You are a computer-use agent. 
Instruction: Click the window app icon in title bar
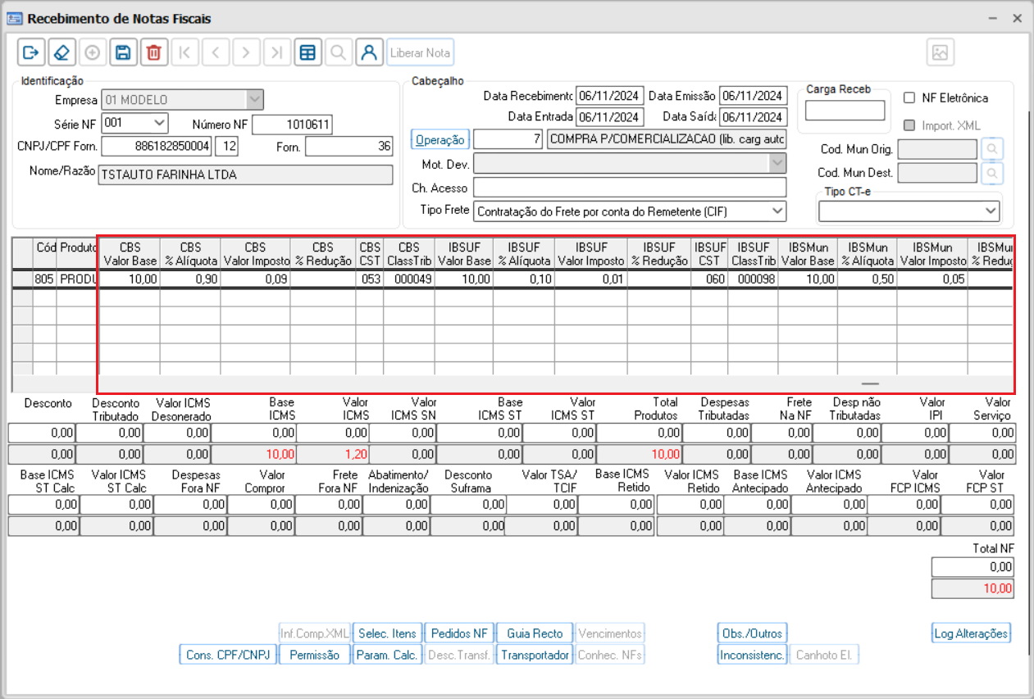click(14, 18)
